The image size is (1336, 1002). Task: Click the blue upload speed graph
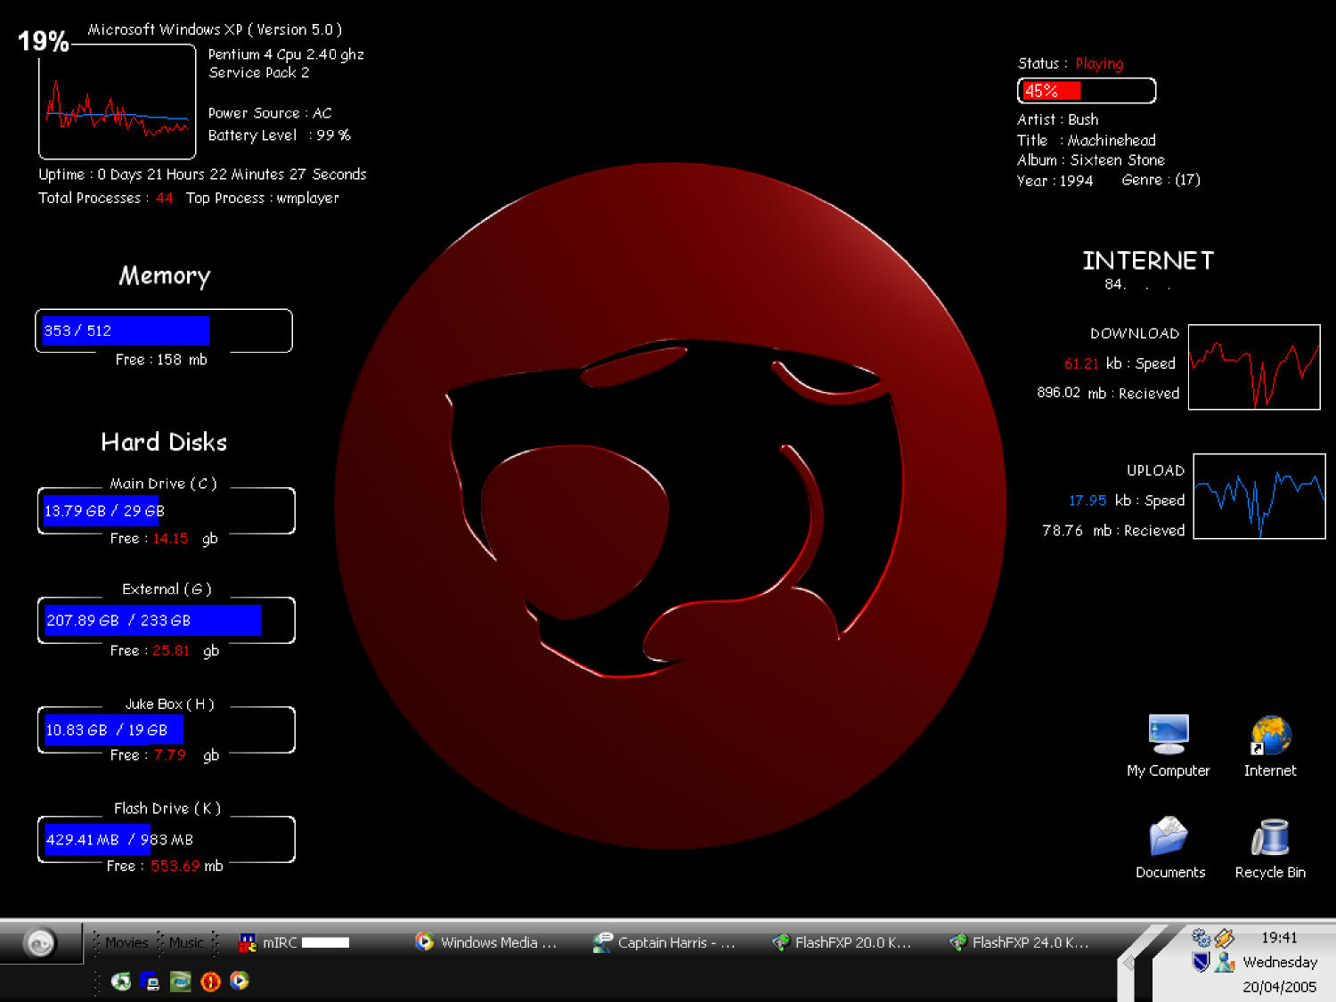[1259, 496]
